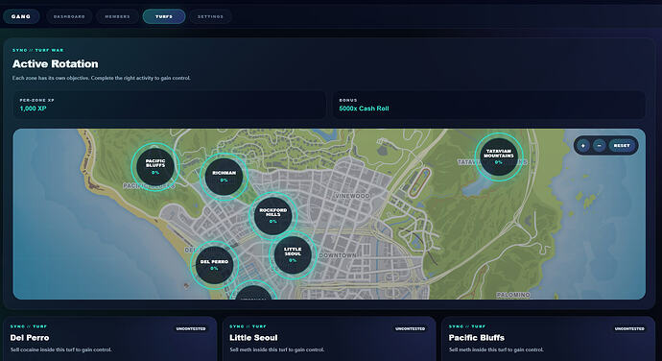Open the Pacific Bluffs turf card title

coord(476,338)
